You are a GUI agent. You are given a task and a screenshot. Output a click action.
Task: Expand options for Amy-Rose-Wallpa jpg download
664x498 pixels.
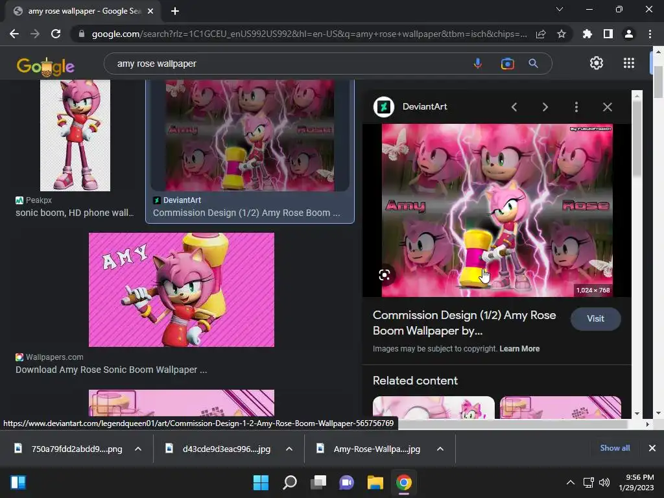click(440, 449)
